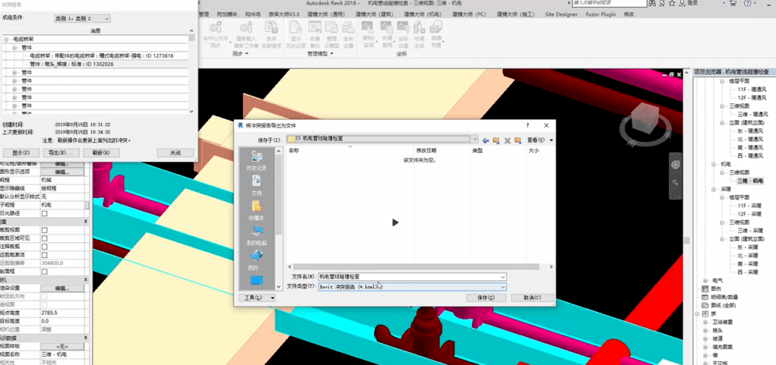This screenshot has width=776, height=365.
Task: Open the 构件坞 ribbon tab
Action: (x=253, y=14)
